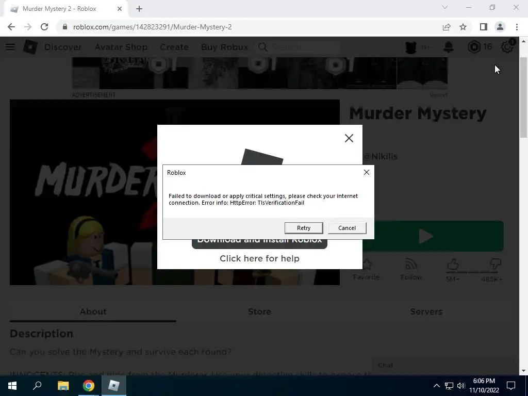Open Create in Roblox navigation
528x396 pixels.
(x=174, y=47)
